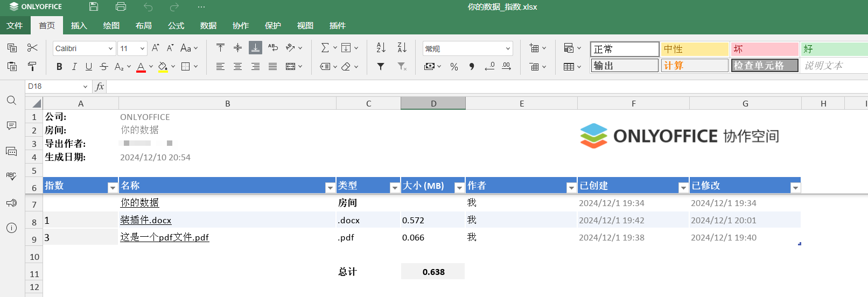
Task: Click the Filter funnel icon
Action: (381, 66)
